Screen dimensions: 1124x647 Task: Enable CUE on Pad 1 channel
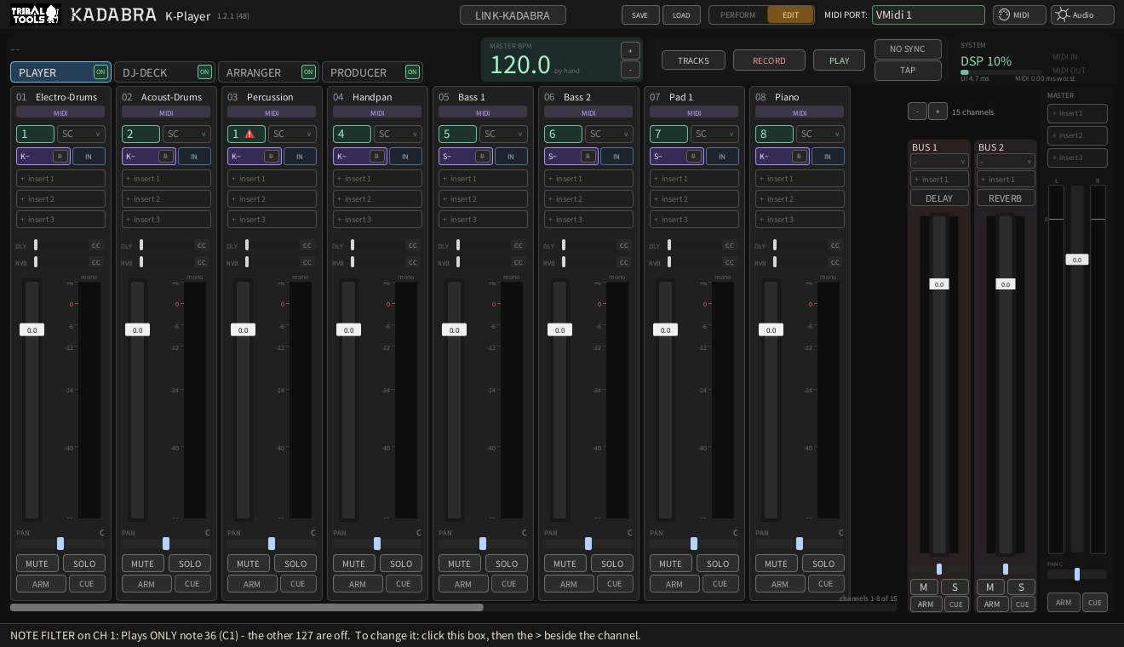pos(720,584)
